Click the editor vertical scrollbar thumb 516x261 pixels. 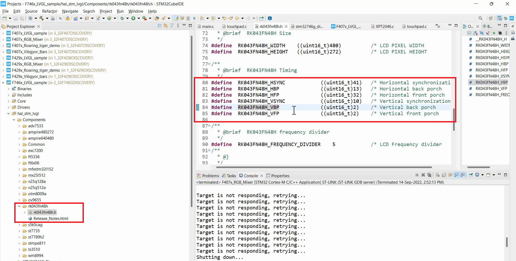point(454,119)
